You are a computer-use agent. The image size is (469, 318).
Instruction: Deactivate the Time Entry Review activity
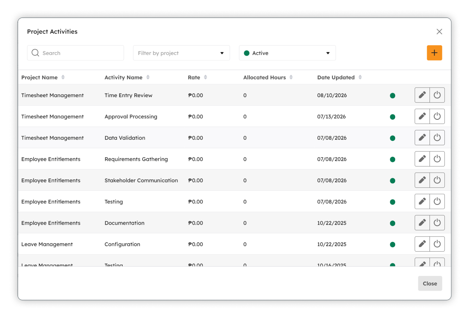(437, 95)
